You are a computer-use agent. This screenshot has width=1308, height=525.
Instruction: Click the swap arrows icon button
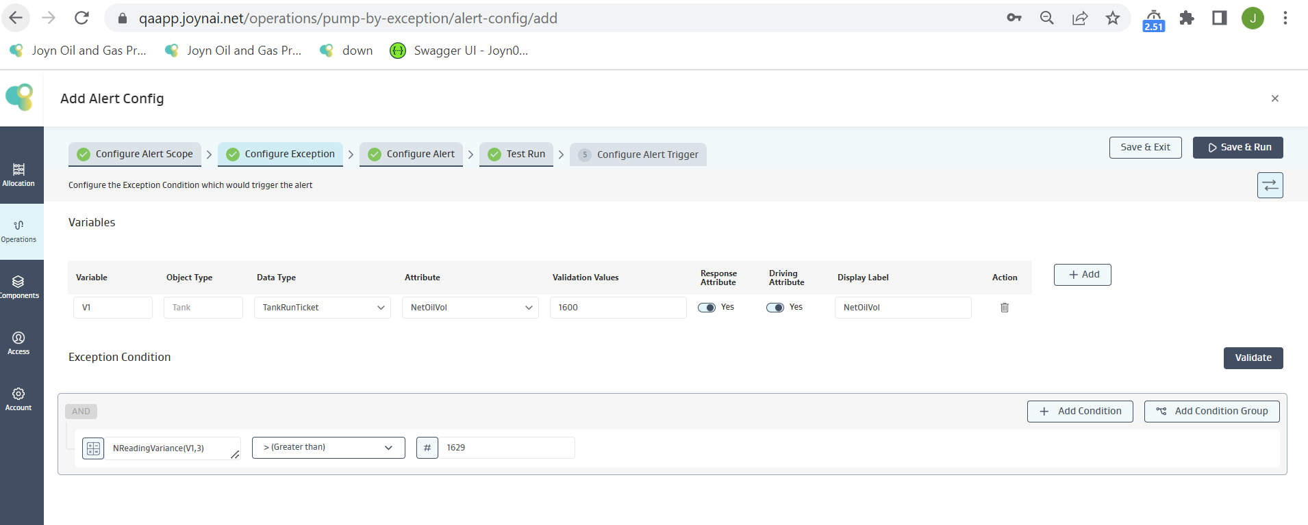click(1270, 185)
